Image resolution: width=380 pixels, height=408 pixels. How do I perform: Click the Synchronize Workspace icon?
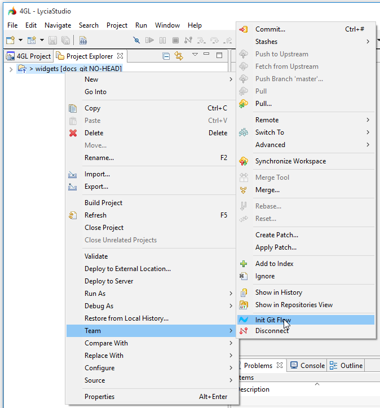point(244,161)
